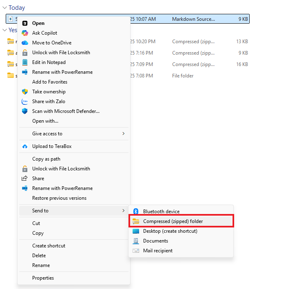Screen dimensions: 288x289
Task: Click the Microsoft Defender shield icon
Action: click(25, 111)
